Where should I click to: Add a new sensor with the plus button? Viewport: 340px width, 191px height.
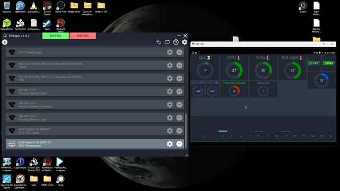click(5, 42)
